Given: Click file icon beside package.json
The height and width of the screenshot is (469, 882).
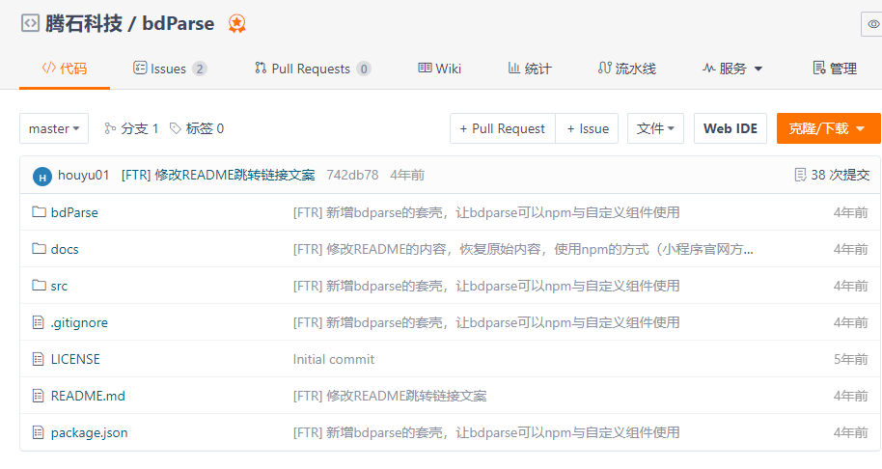Looking at the screenshot, I should point(38,432).
